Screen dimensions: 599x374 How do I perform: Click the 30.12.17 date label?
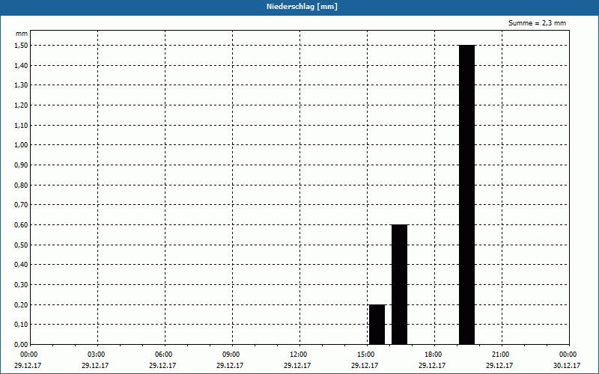click(568, 366)
